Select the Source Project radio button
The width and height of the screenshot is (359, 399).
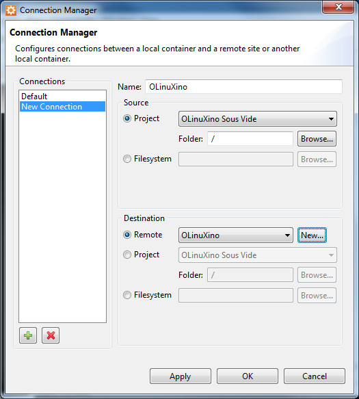click(x=127, y=118)
